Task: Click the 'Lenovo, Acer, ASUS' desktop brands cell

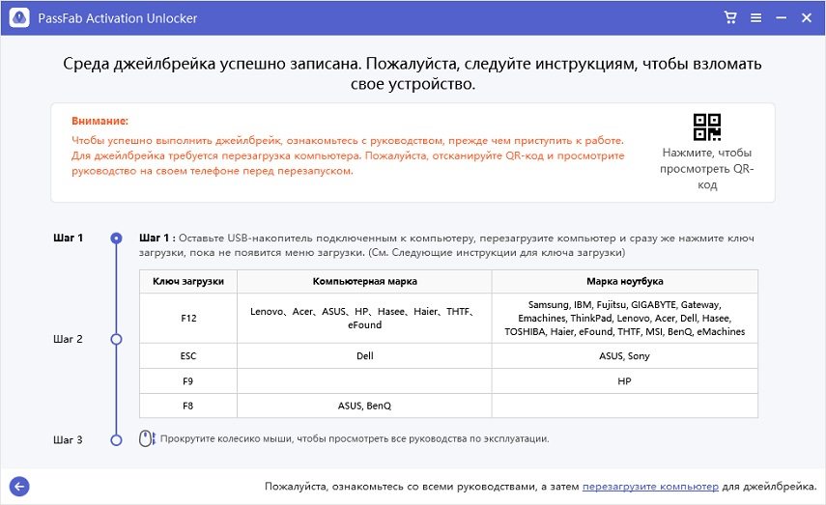Action: [364, 318]
